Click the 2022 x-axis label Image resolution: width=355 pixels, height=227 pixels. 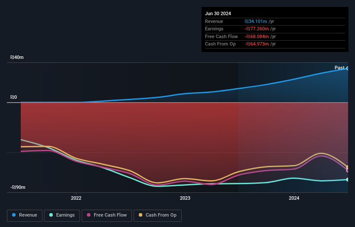click(x=76, y=198)
